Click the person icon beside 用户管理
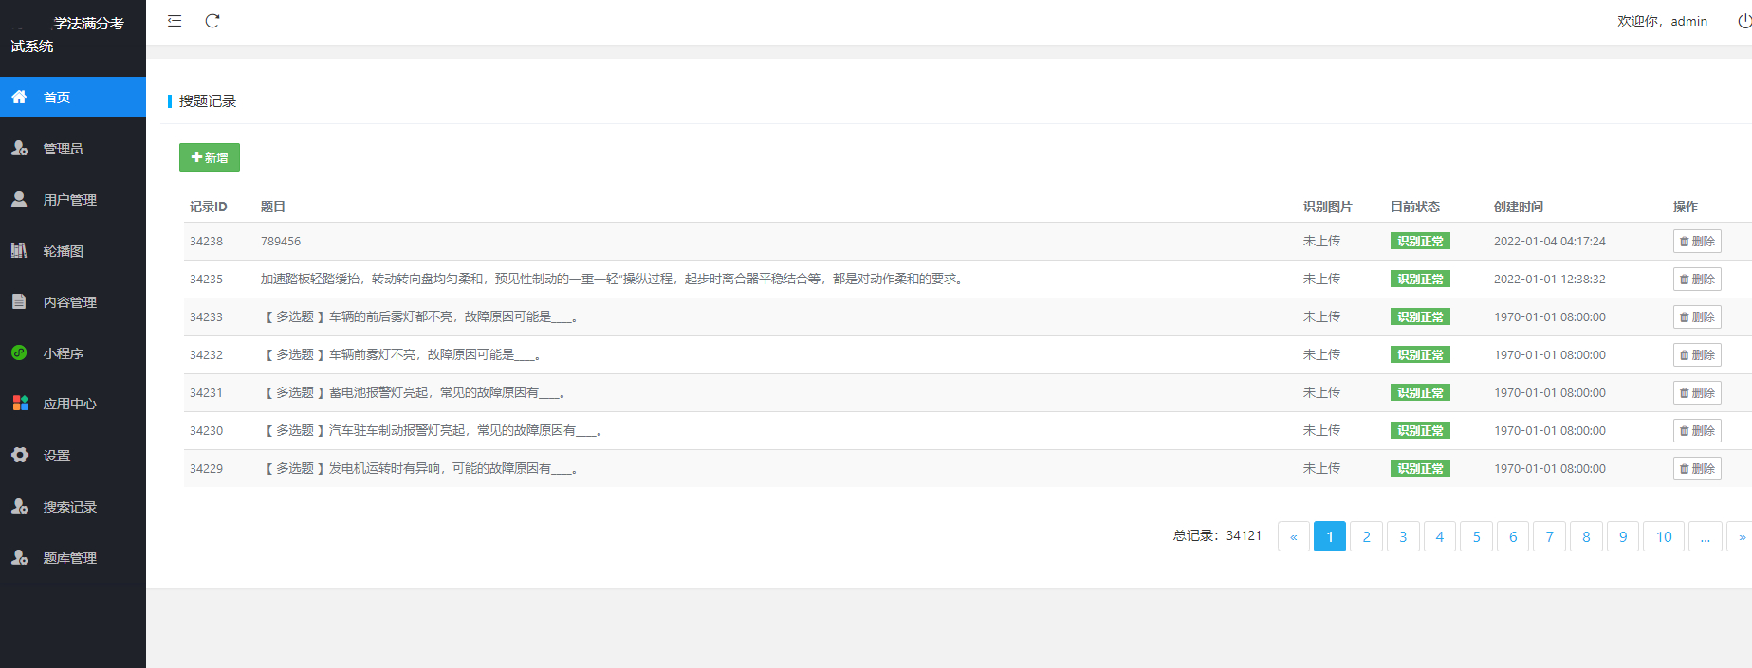This screenshot has height=668, width=1752. click(x=19, y=199)
